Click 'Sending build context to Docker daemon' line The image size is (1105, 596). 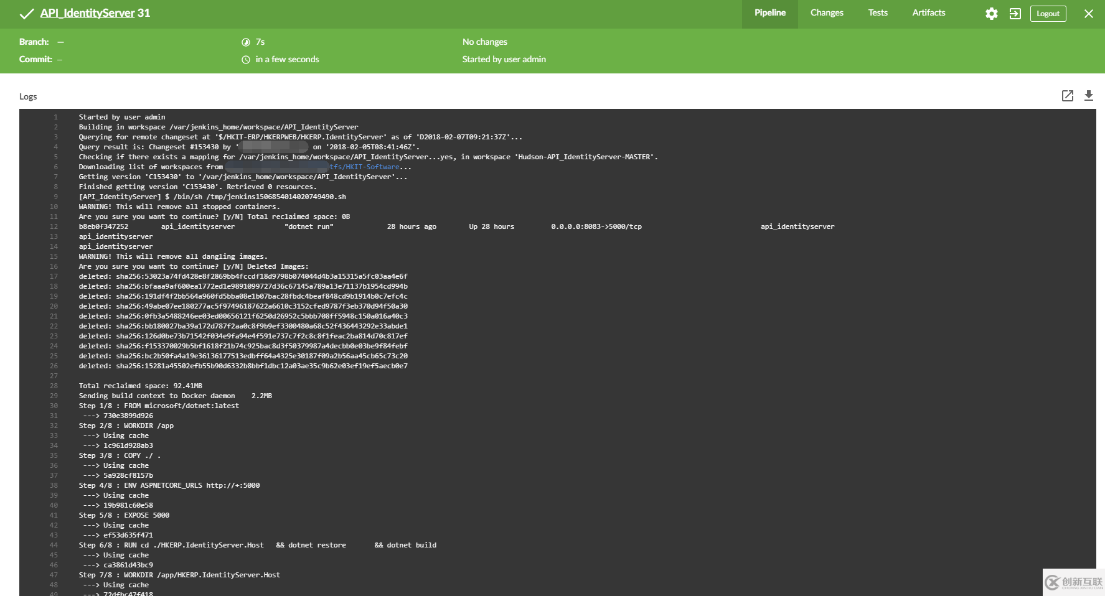pyautogui.click(x=176, y=396)
